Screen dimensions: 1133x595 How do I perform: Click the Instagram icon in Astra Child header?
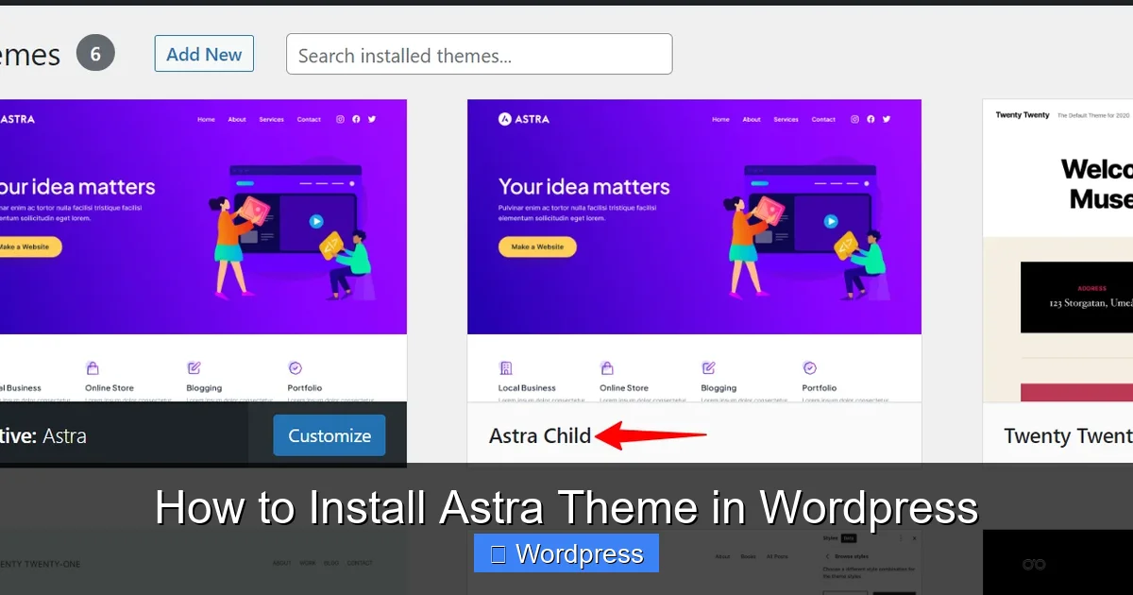[x=853, y=119]
